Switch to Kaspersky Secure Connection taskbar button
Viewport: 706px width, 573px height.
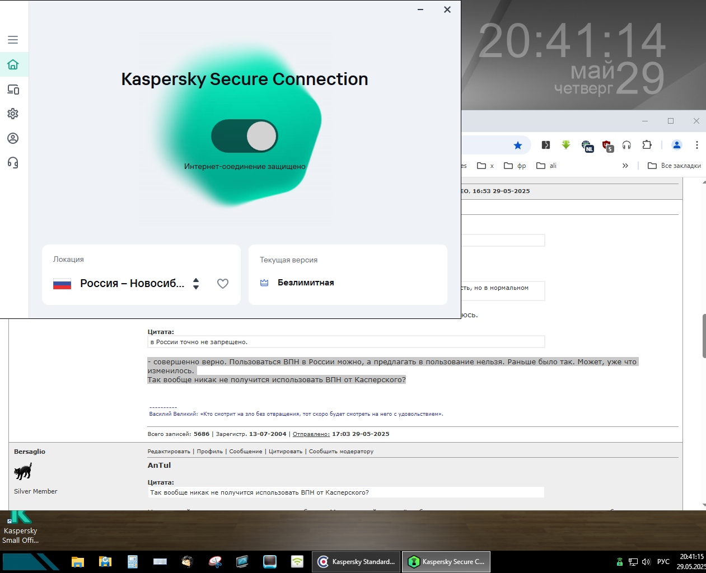coord(446,562)
